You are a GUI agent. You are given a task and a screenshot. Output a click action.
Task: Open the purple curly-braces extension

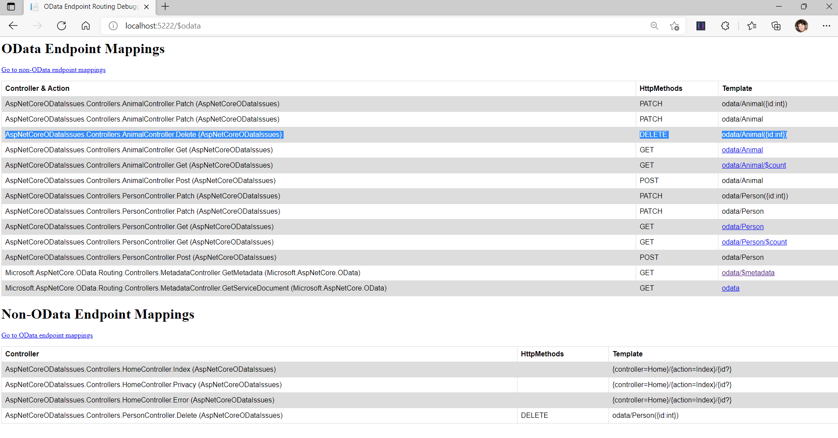(700, 25)
